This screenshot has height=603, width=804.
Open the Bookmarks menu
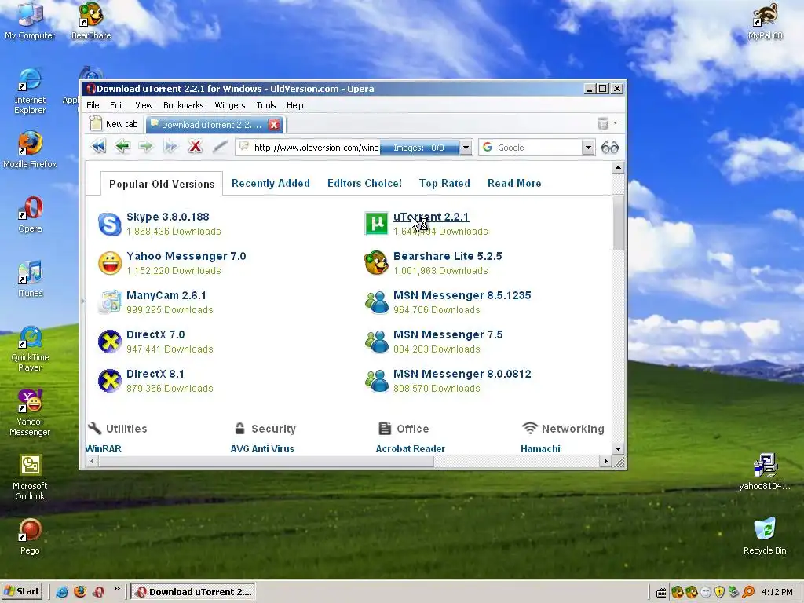[x=183, y=105]
